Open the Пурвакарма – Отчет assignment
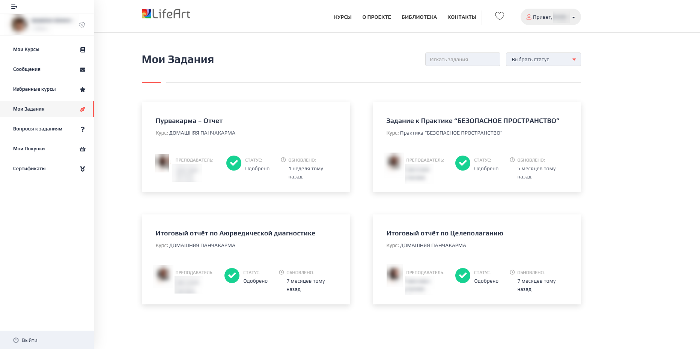 point(189,121)
